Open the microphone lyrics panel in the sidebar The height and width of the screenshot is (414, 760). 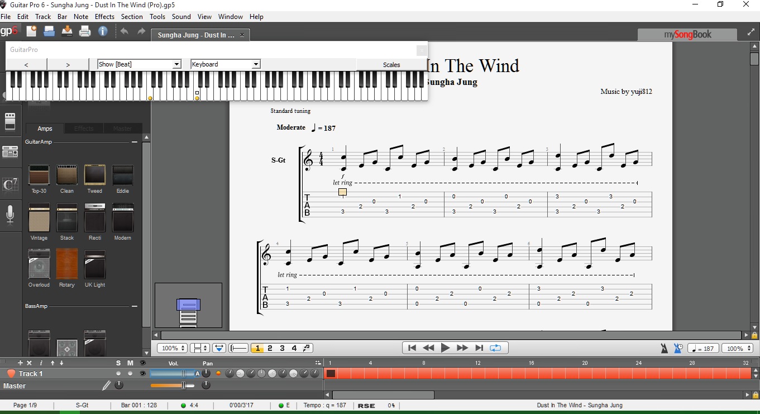[x=10, y=215]
